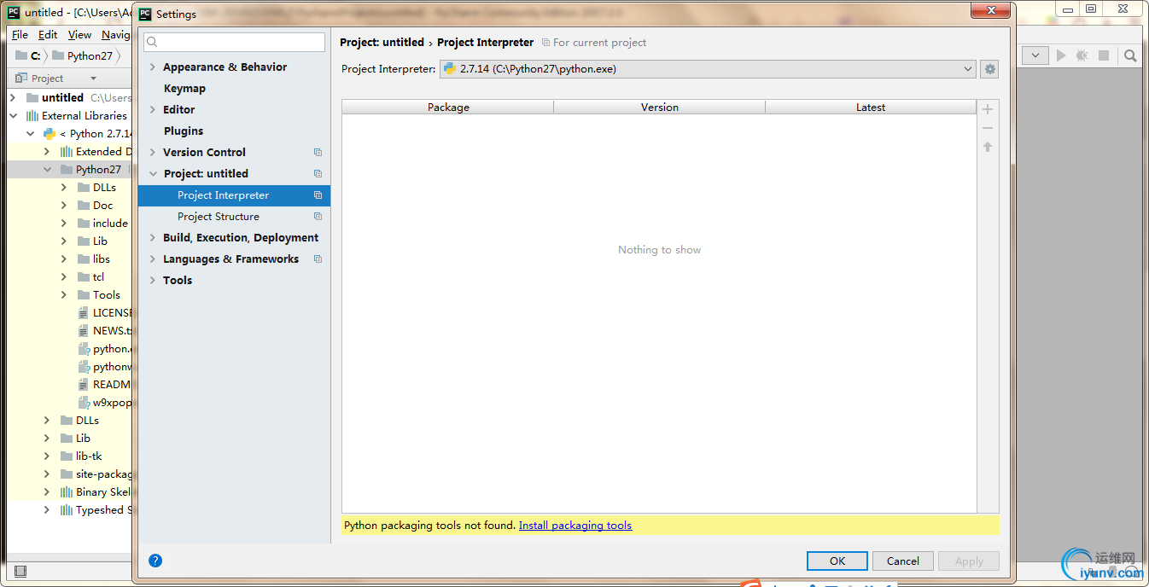
Task: Open the Project view dropdown arrow
Action: tap(94, 78)
